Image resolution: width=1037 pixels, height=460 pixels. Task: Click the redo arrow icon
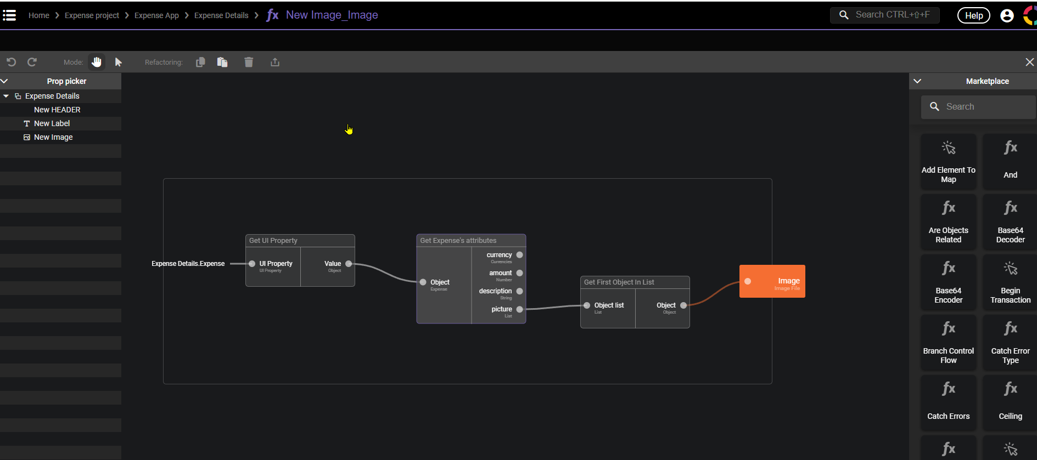[x=32, y=62]
